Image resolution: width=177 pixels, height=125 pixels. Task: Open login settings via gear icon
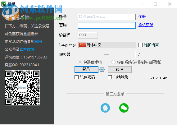[x=102, y=69]
